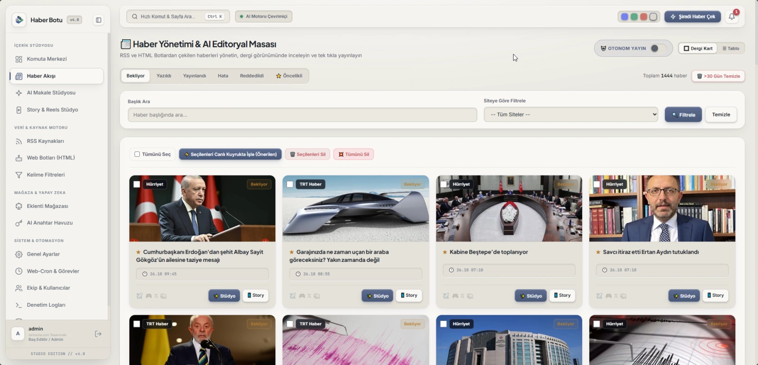Open flying car article thumbnail
Screen dimensions: 758x365
click(356, 209)
